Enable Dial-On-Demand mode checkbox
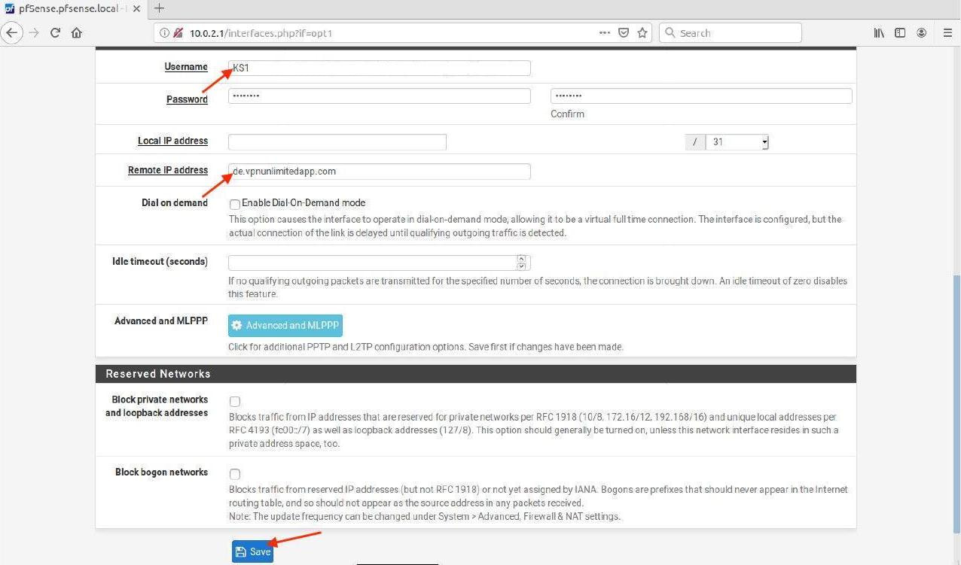The height and width of the screenshot is (565, 961). (x=235, y=204)
